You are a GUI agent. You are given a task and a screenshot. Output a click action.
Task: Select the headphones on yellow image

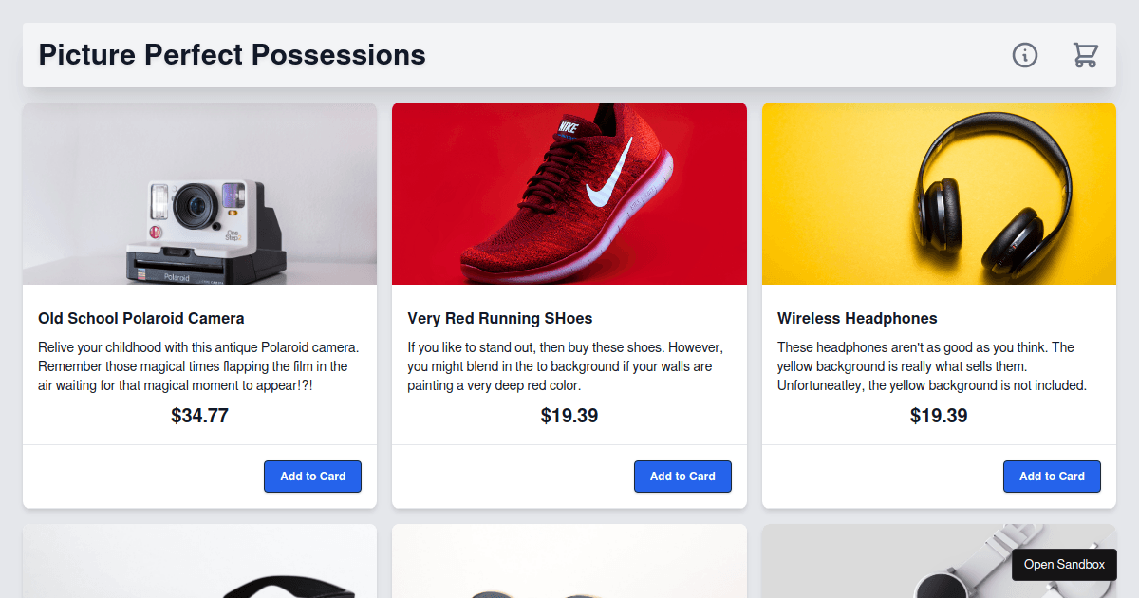coord(939,194)
